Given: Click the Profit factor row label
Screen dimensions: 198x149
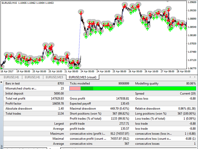Looking at the screenshot, I should pyautogui.click(x=15, y=103).
